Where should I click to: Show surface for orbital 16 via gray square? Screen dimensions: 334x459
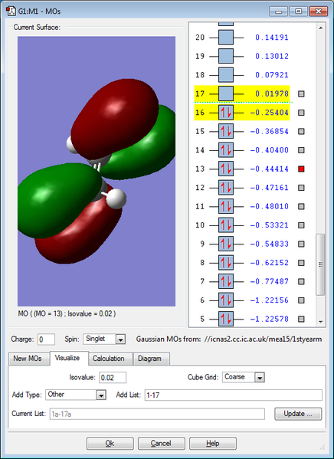point(301,113)
